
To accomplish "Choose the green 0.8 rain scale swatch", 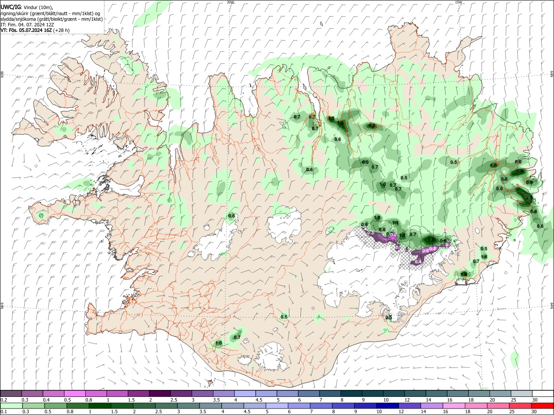I will (77, 406).
